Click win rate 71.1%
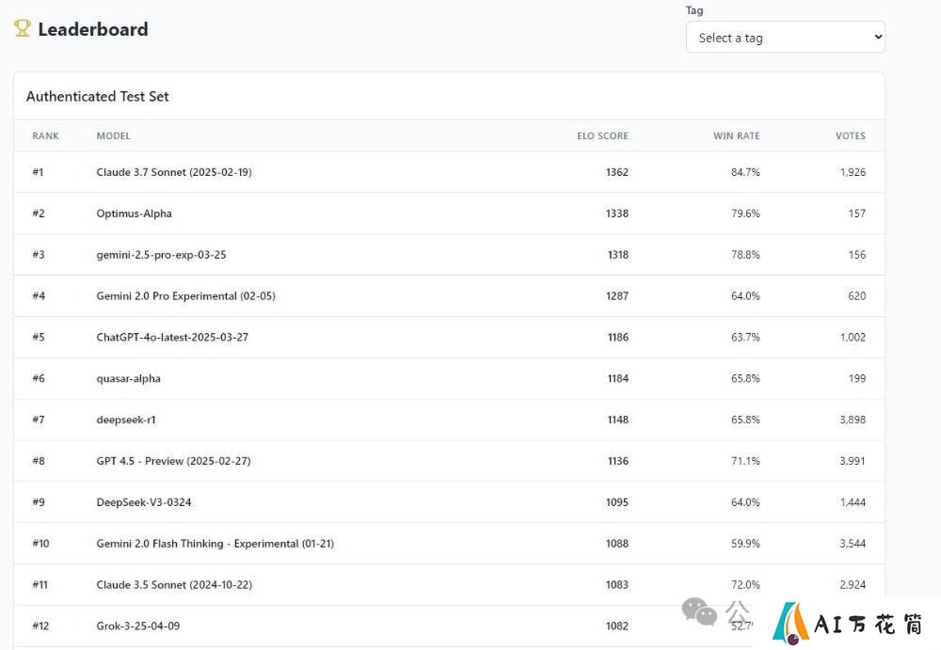 pos(745,461)
